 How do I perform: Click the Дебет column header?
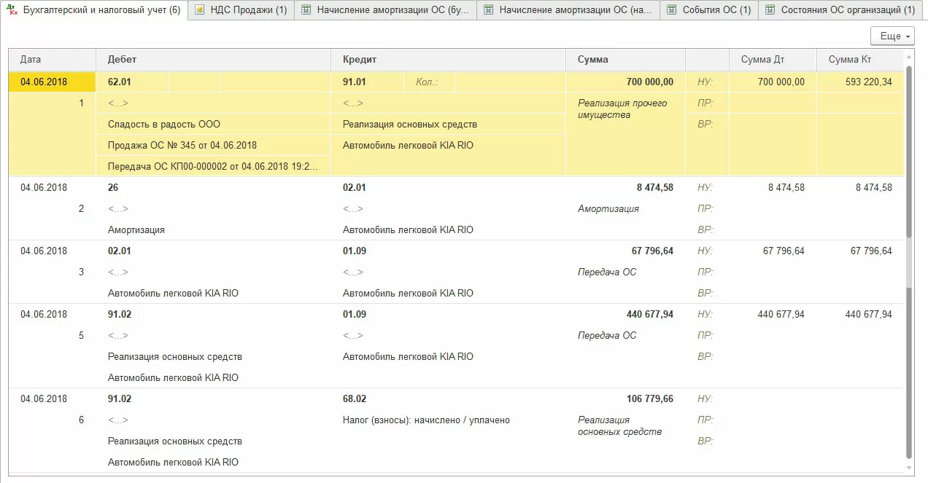213,60
